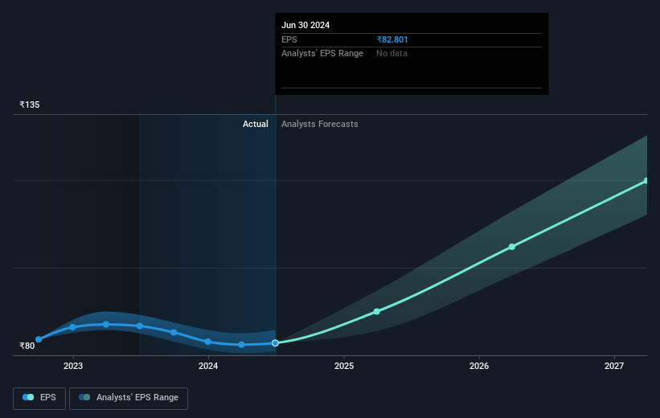Image resolution: width=660 pixels, height=418 pixels.
Task: Click the last forecast point past 2027
Action: tap(646, 181)
